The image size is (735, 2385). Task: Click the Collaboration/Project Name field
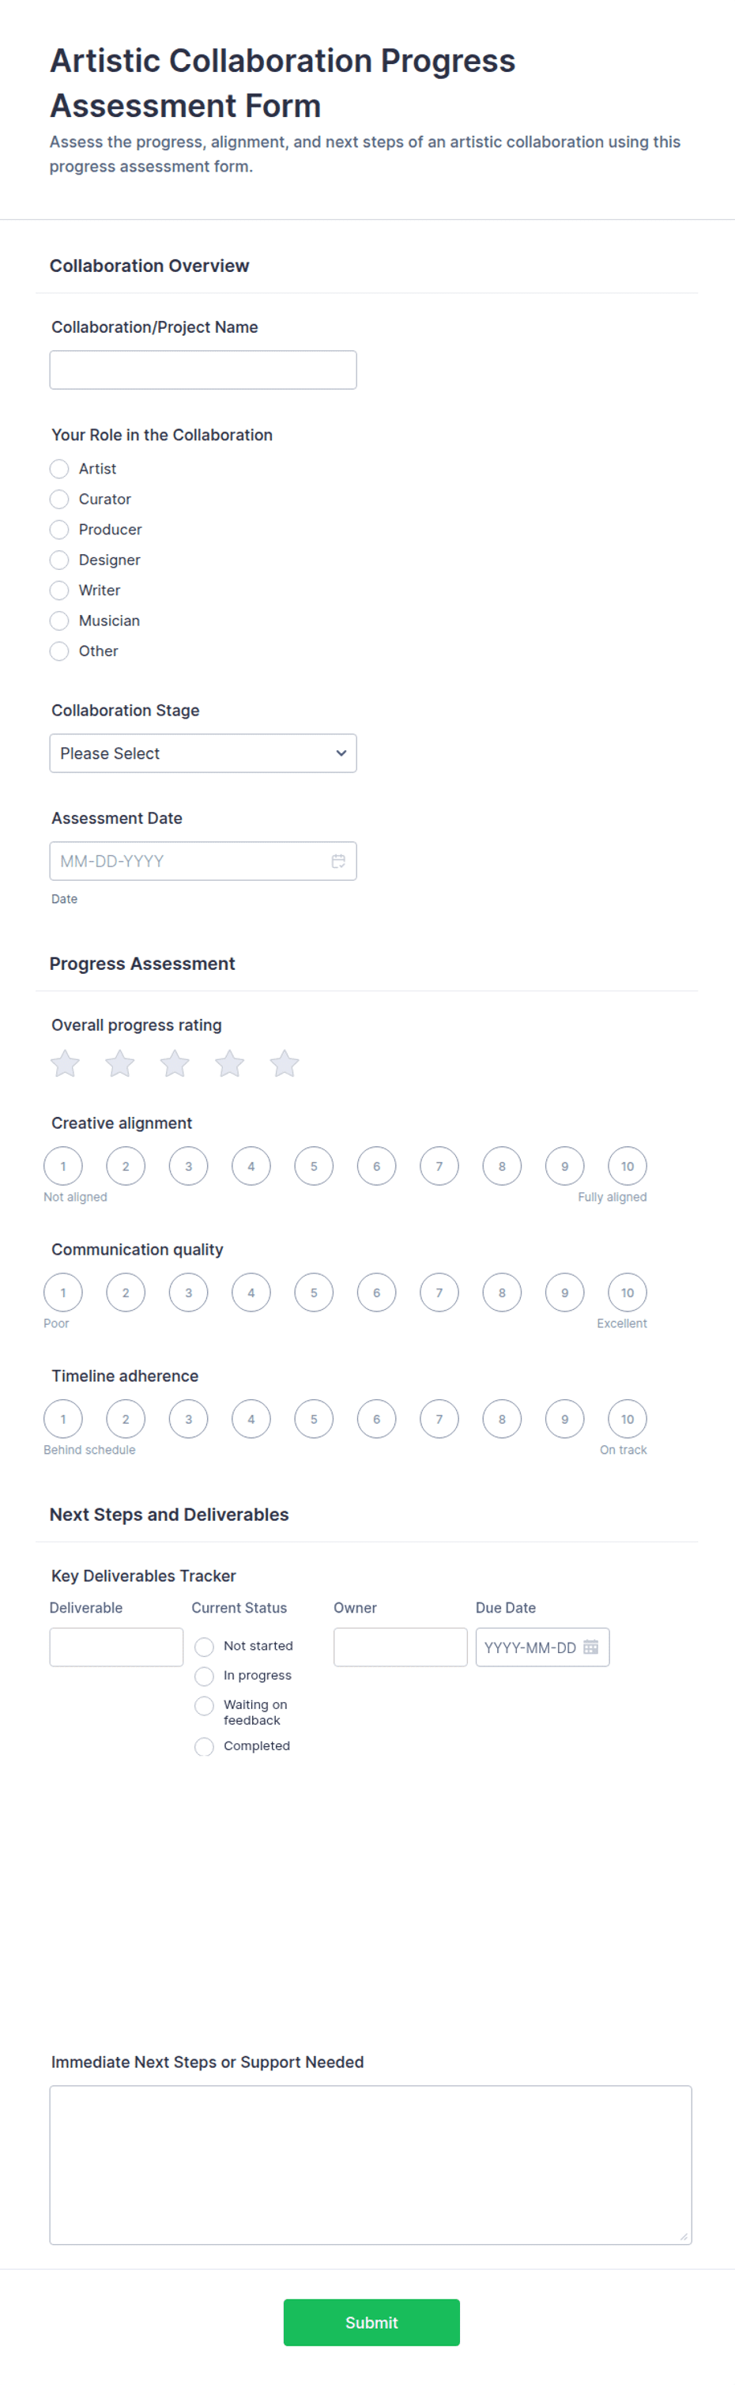[x=203, y=369]
